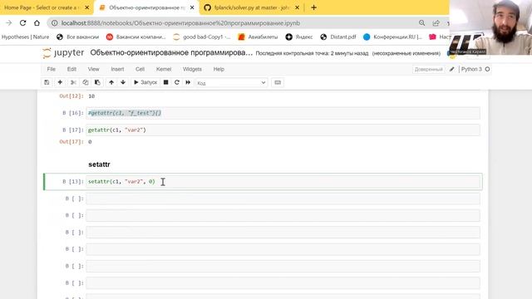Switch to the fplanck/solver.py GitHub tab

[252, 7]
